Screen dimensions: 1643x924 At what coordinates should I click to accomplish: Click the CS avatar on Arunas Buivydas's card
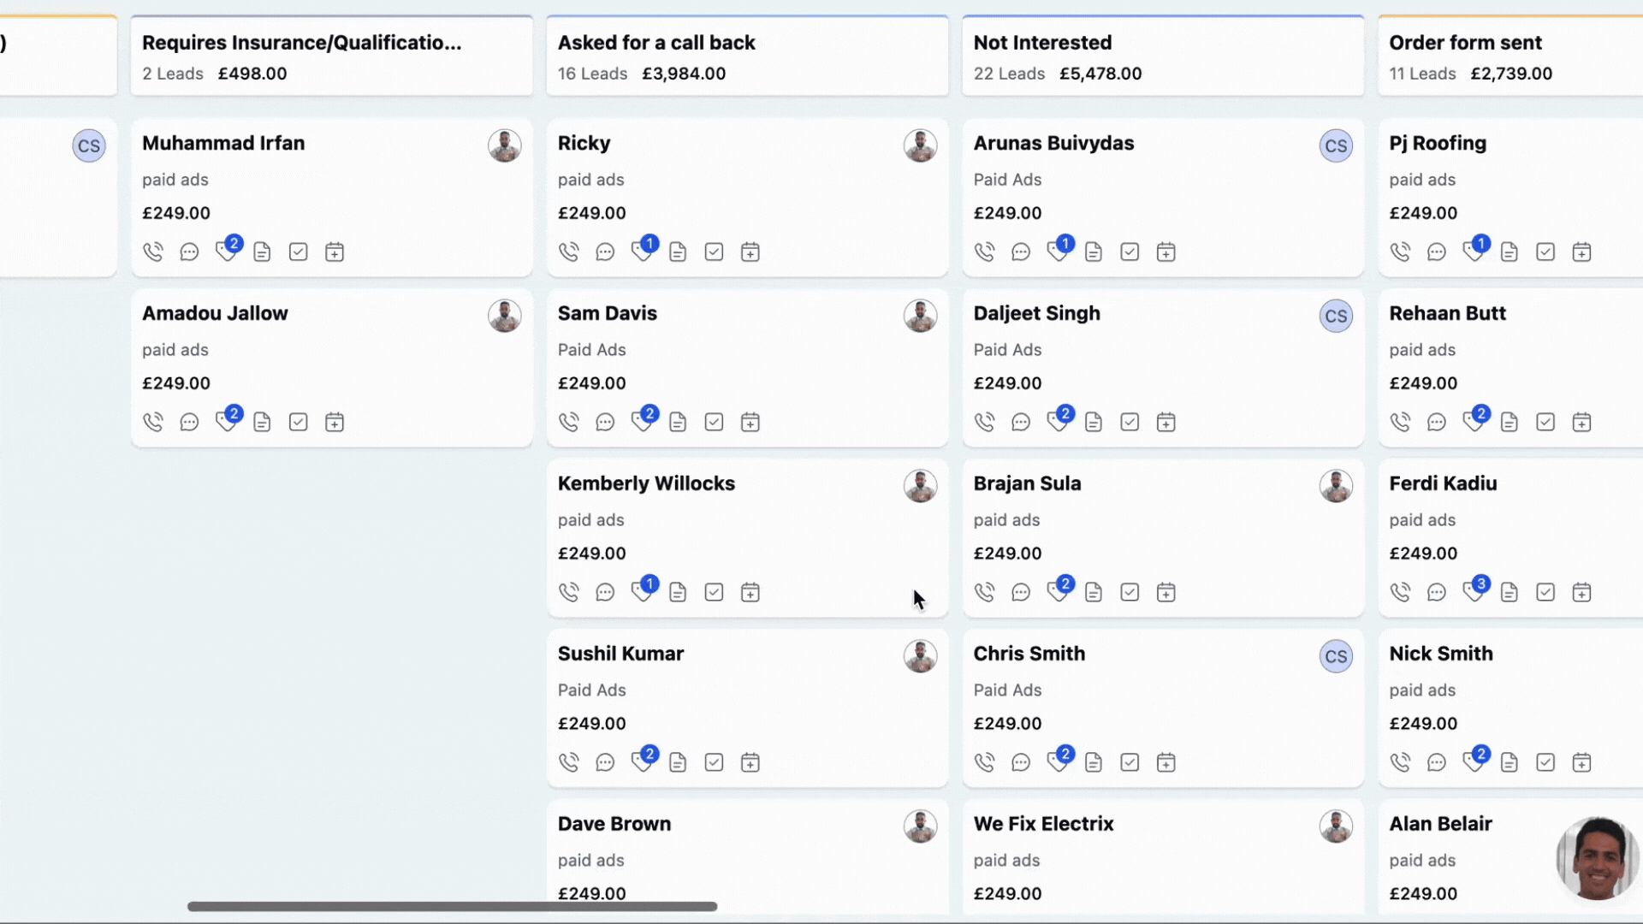pyautogui.click(x=1335, y=146)
